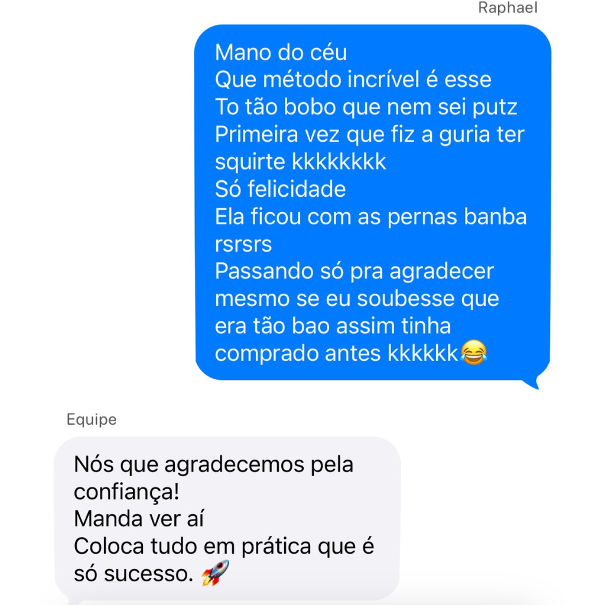Click the laughing-crying emoji in Raphael's message
This screenshot has width=605, height=605.
[x=473, y=353]
